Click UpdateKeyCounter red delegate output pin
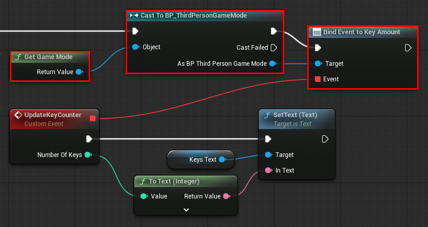The height and width of the screenshot is (227, 428). pyautogui.click(x=93, y=118)
